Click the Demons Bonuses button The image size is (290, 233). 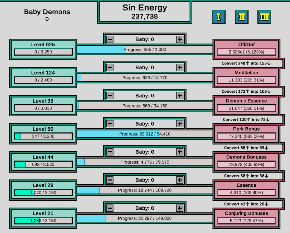pos(246,161)
